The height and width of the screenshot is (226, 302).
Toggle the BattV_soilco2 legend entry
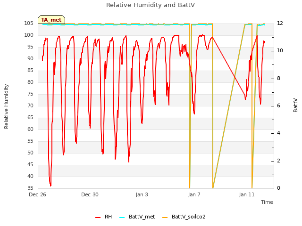(184, 217)
